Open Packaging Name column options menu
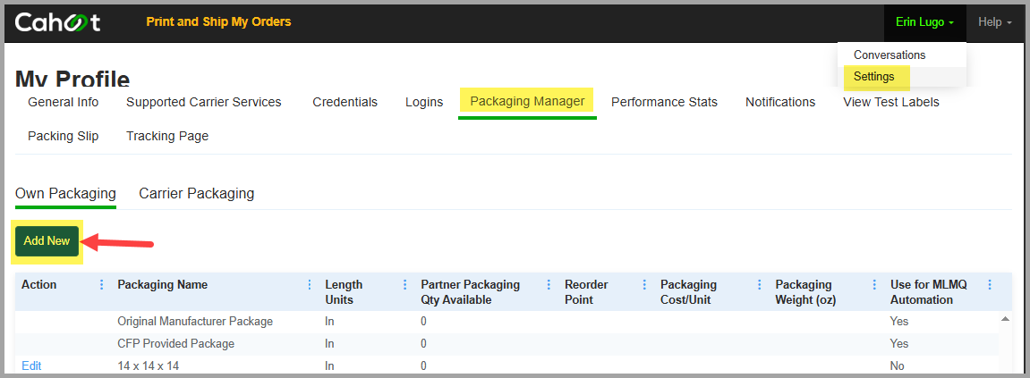This screenshot has width=1030, height=378. (x=310, y=285)
